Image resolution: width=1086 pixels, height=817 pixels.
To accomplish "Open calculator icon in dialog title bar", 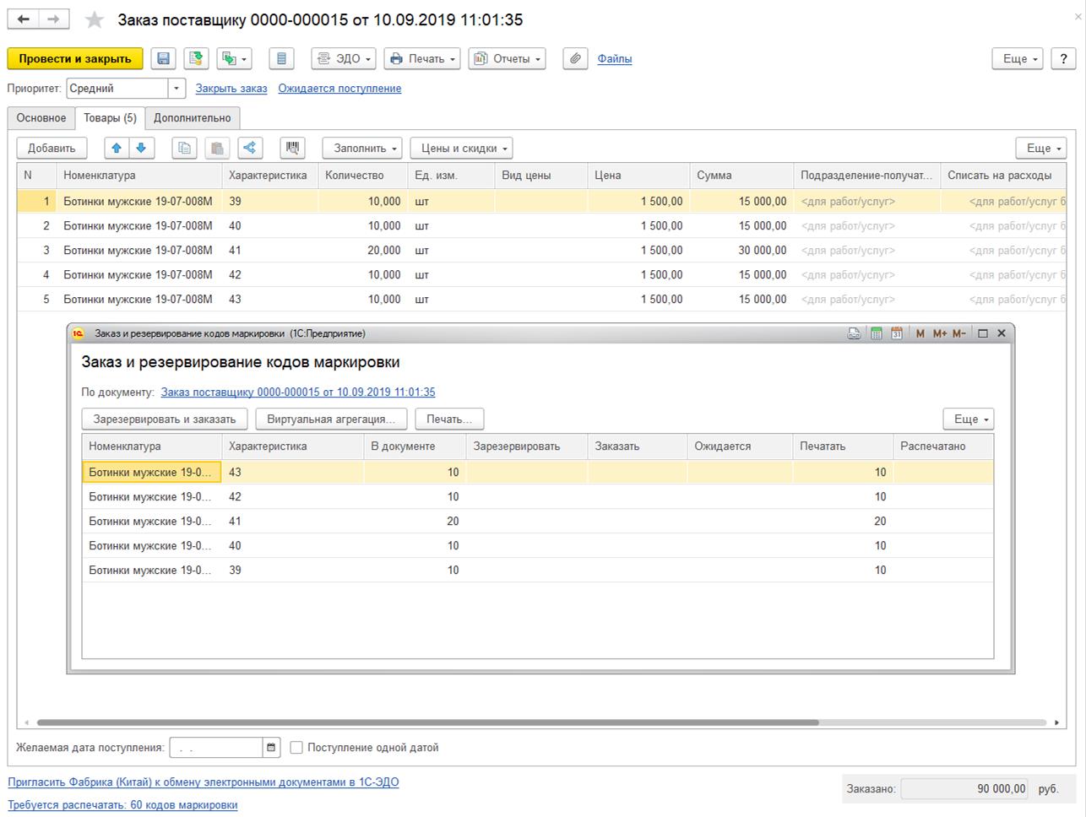I will [877, 333].
